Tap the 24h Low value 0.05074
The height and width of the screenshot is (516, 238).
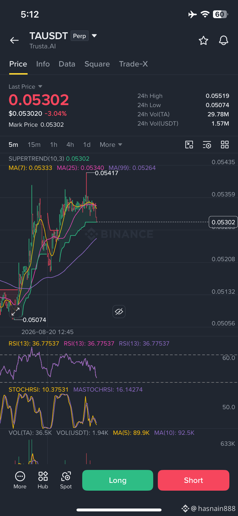pos(217,105)
